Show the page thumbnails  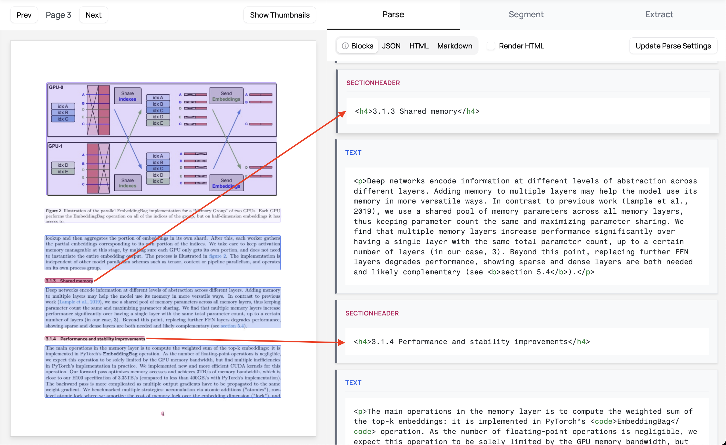pyautogui.click(x=279, y=15)
